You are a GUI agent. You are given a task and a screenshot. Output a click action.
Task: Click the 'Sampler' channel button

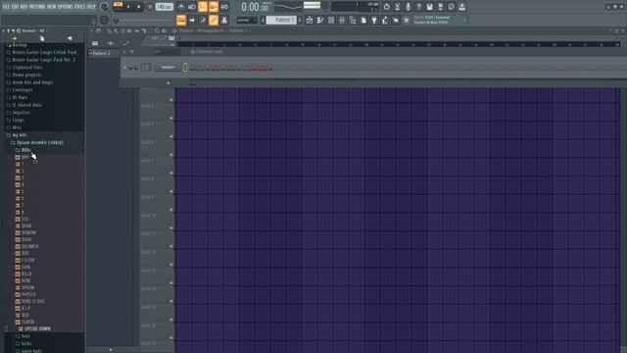click(168, 68)
